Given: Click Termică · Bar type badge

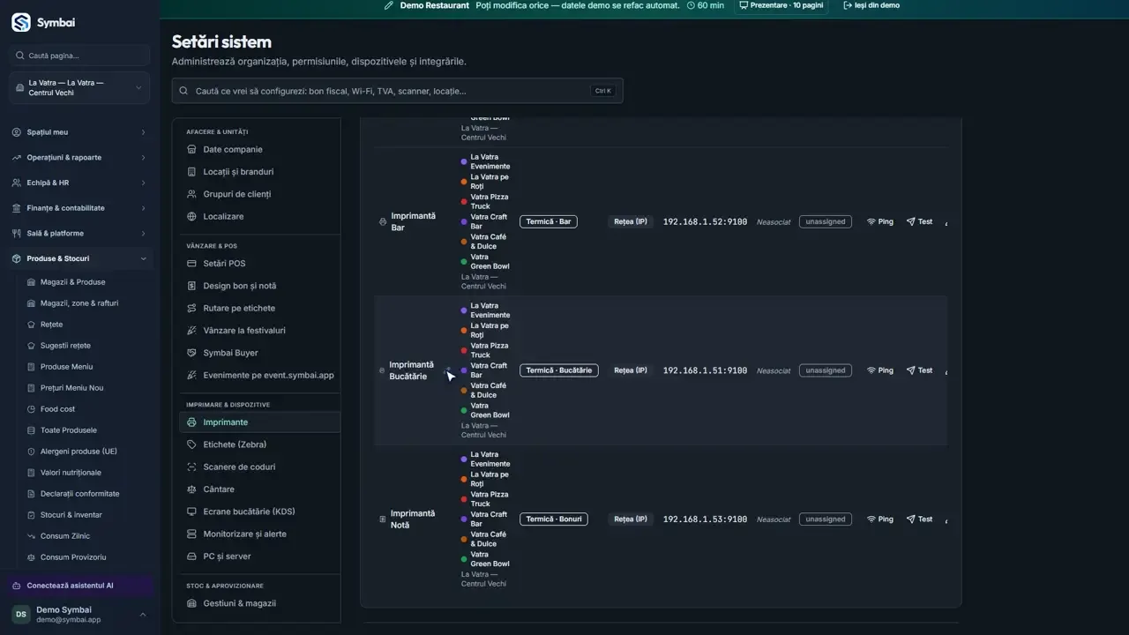Looking at the screenshot, I should pos(549,222).
